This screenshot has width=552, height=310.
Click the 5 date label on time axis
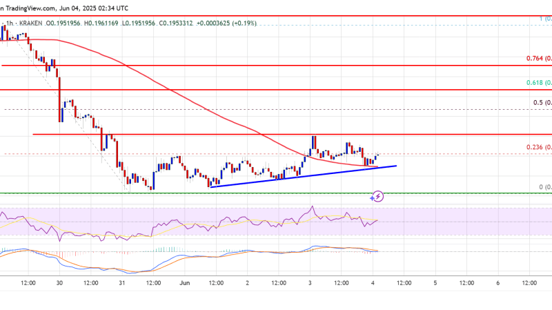tap(435, 283)
